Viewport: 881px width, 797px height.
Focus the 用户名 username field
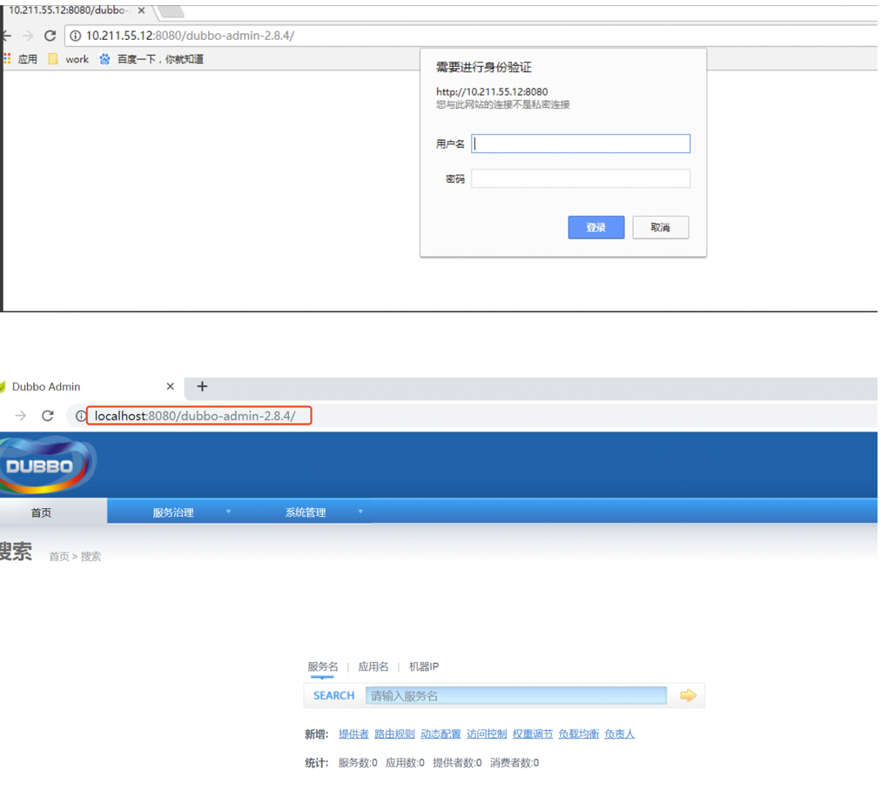click(x=581, y=144)
